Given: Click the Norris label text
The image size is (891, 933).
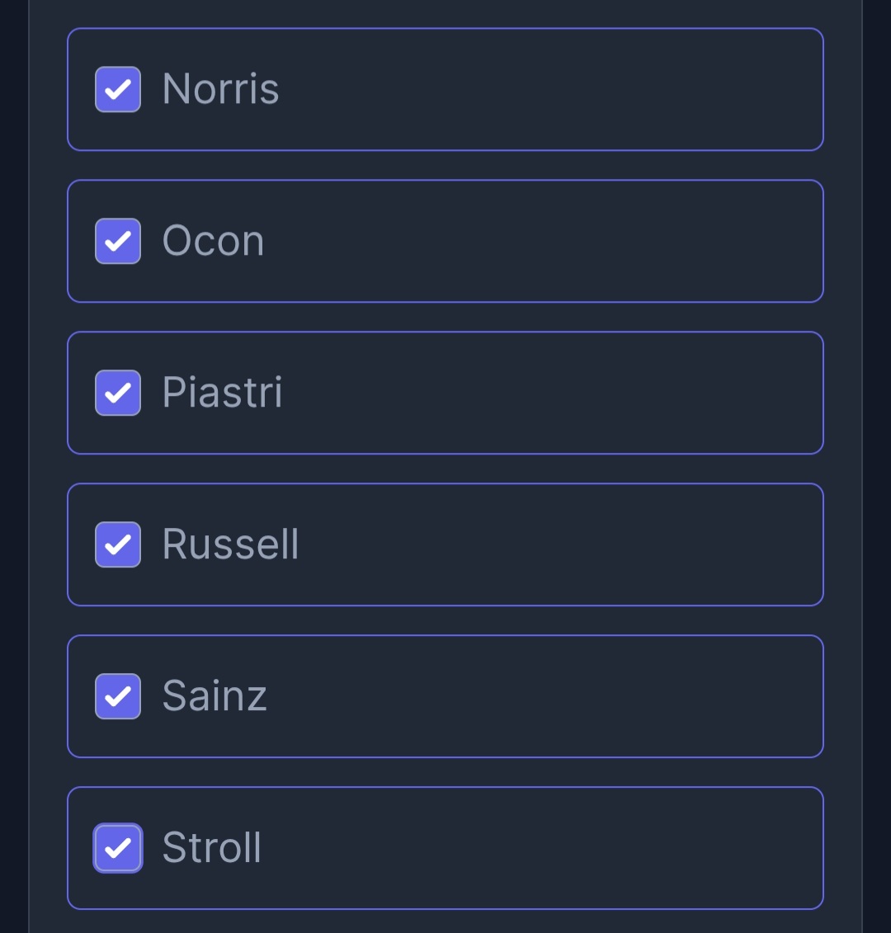Looking at the screenshot, I should coord(220,89).
